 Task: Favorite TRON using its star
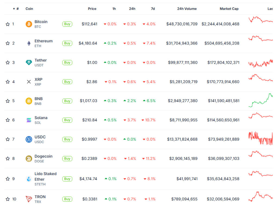(8, 199)
